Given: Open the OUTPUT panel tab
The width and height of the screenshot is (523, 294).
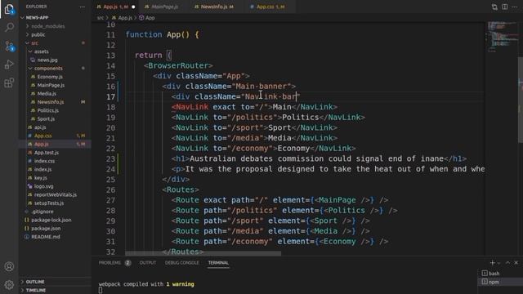Looking at the screenshot, I should tap(147, 263).
